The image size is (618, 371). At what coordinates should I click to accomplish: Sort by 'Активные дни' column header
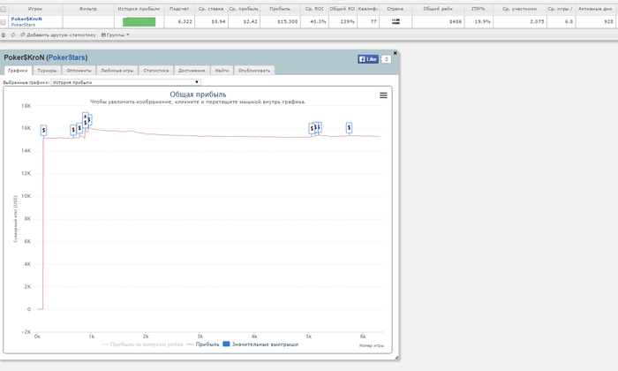(x=595, y=9)
